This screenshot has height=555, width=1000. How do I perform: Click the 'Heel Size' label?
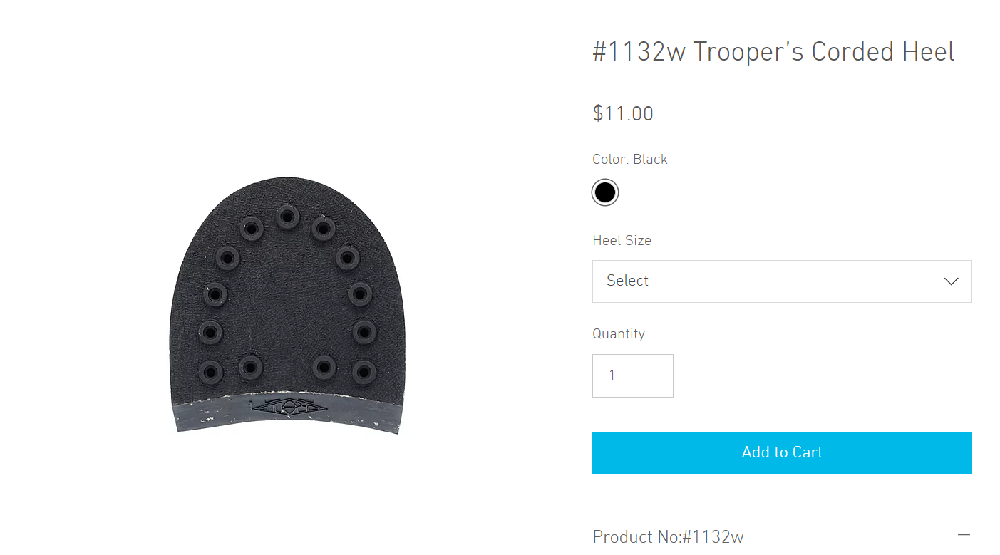(x=622, y=240)
